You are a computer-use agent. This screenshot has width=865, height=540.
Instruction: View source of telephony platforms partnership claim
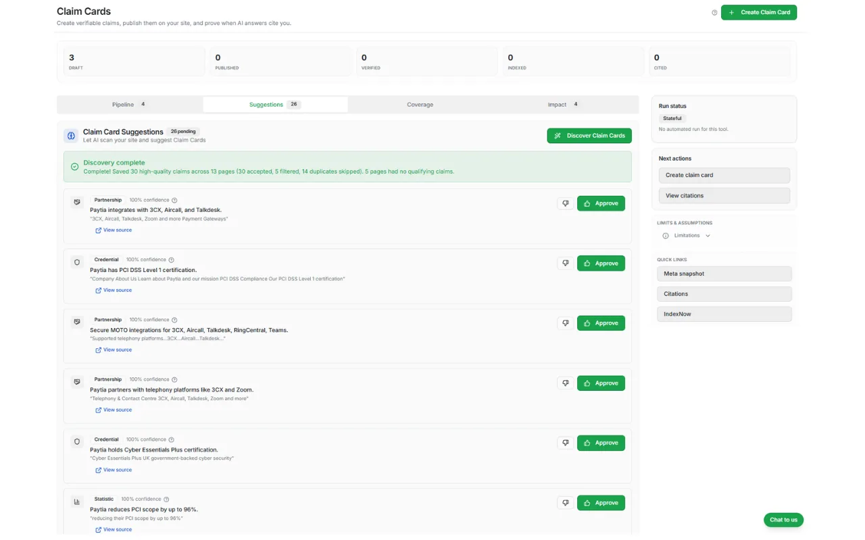(114, 410)
